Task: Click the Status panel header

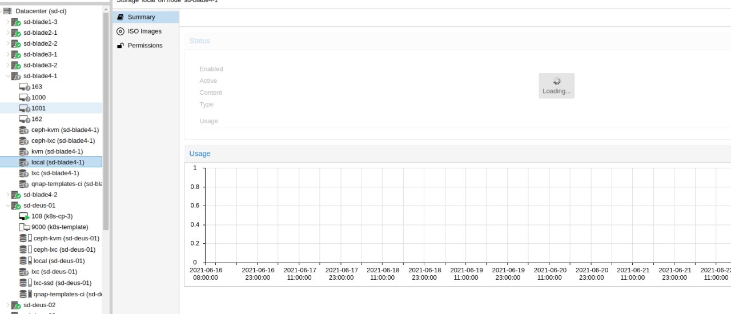Action: 457,41
